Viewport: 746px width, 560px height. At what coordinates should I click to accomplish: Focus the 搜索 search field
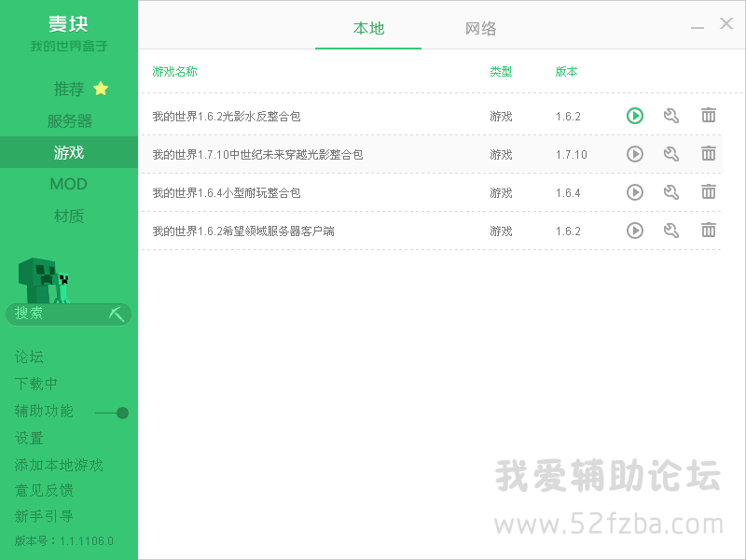(x=68, y=315)
